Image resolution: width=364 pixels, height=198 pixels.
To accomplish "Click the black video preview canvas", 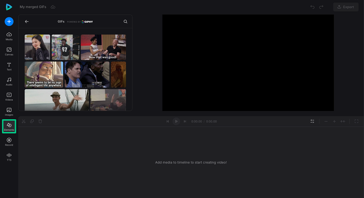I will [248, 63].
